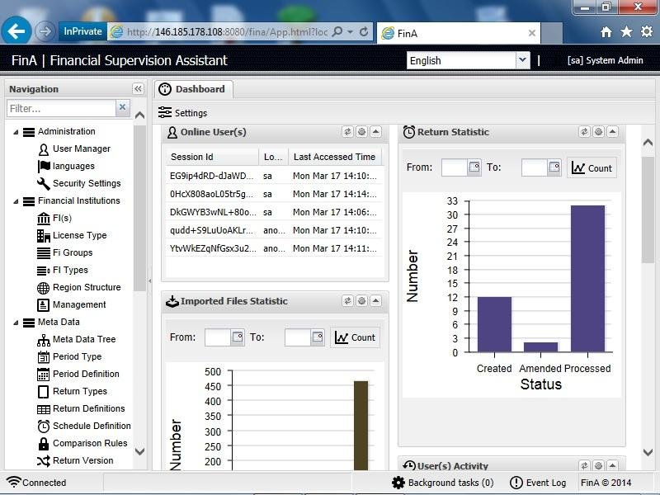Collapse the Online User(s) panel
The image size is (660, 495).
[x=376, y=132]
